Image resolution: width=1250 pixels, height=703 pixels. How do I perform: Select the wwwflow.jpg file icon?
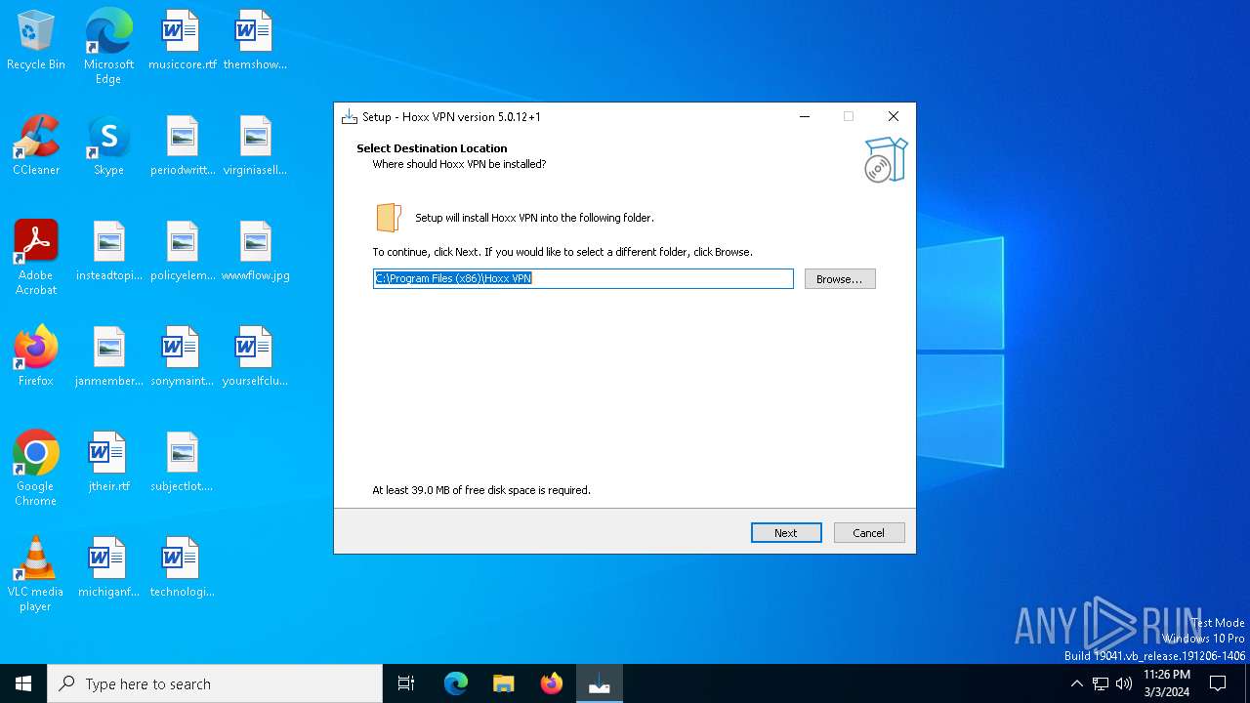click(255, 252)
